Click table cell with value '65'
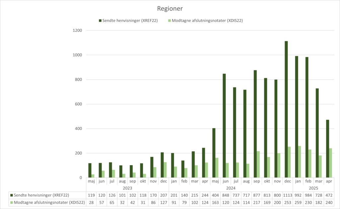Viewport: 340px width, 209px height. click(x=112, y=202)
